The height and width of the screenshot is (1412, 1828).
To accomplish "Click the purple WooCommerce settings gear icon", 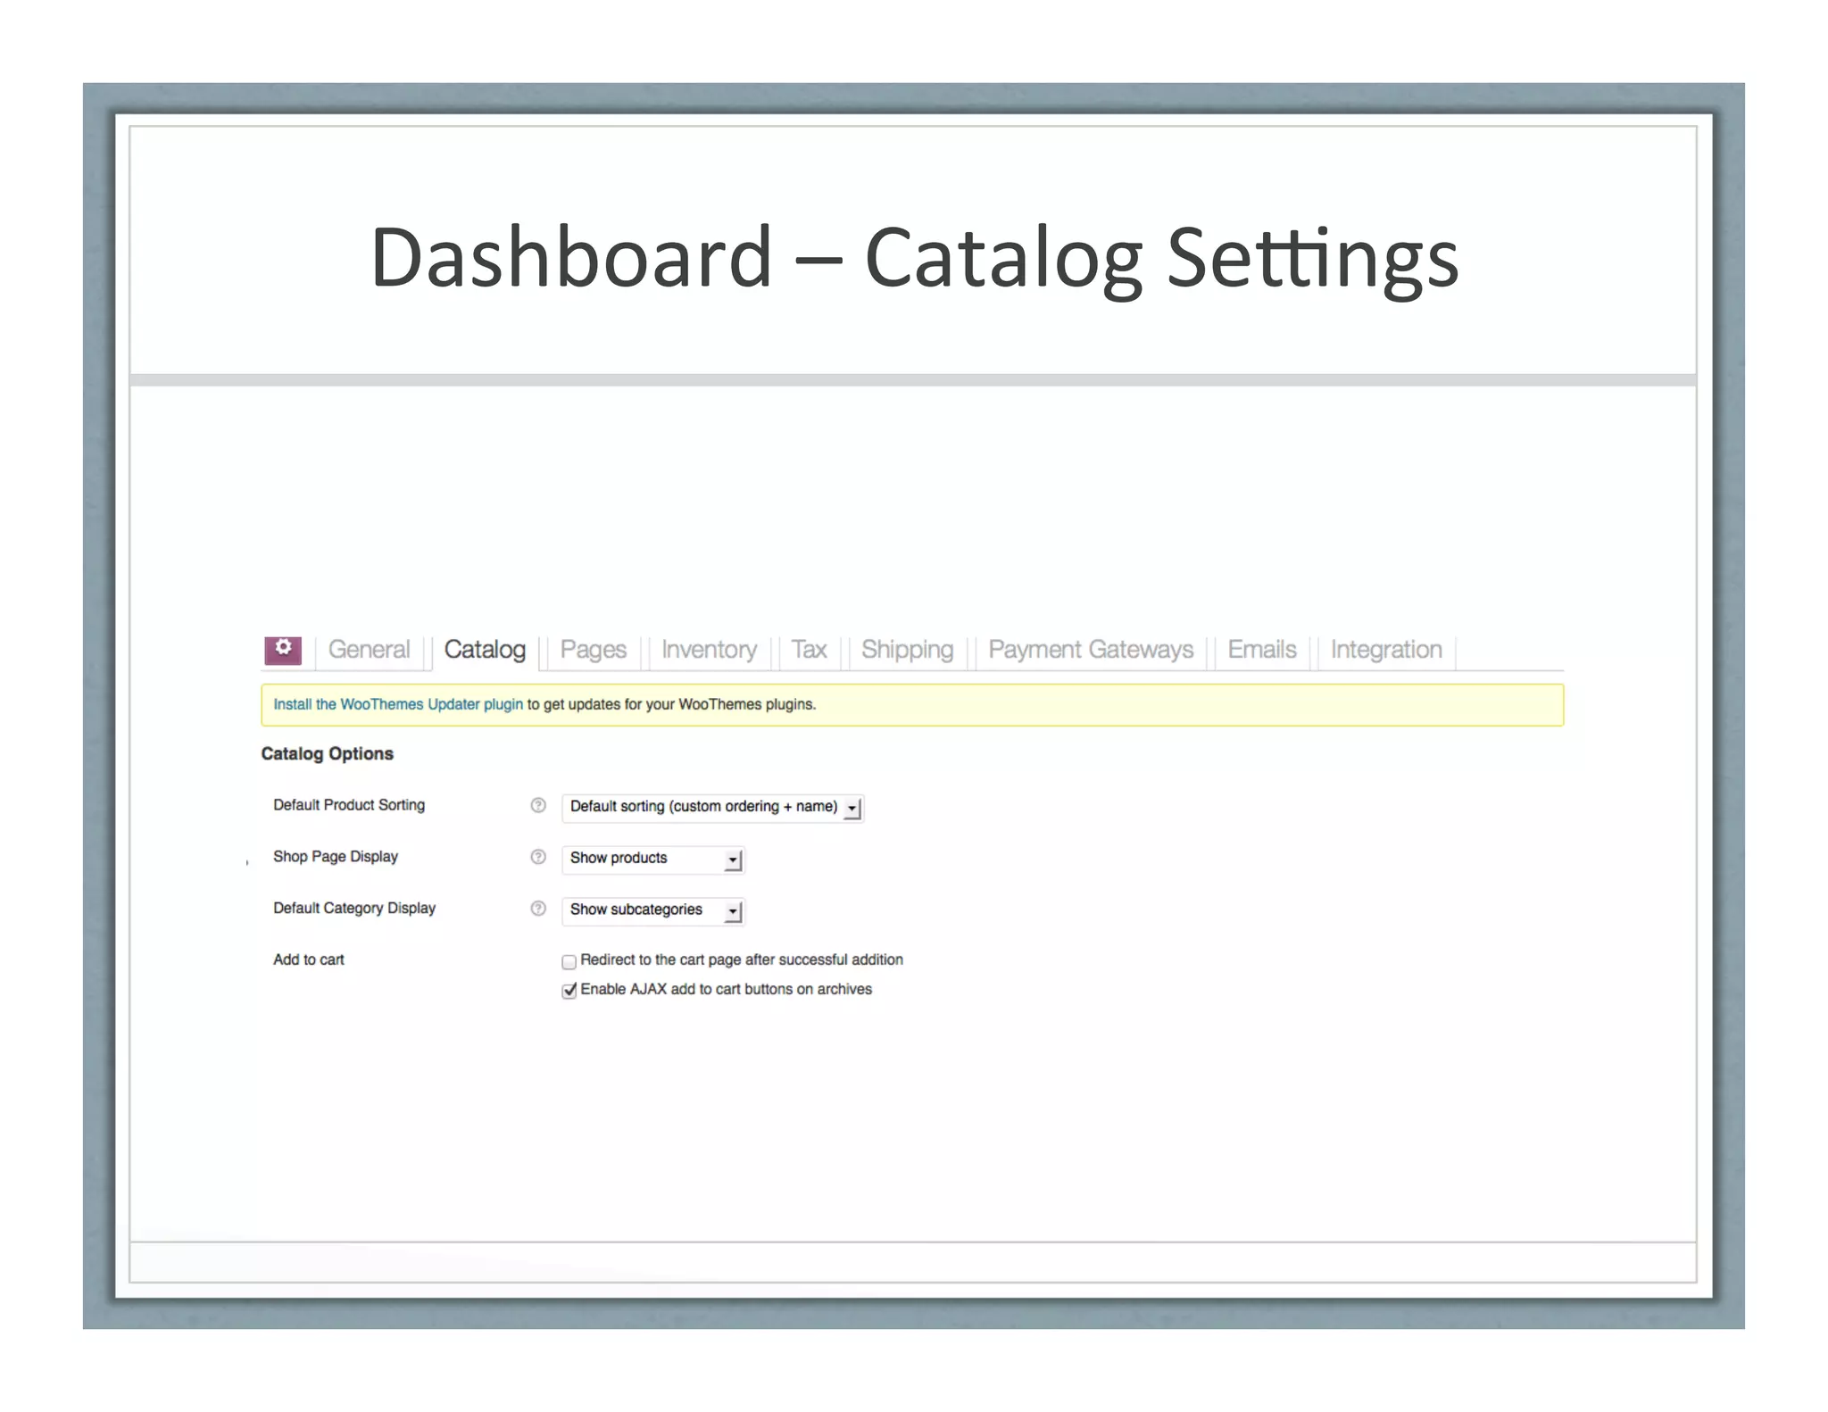I will (283, 650).
